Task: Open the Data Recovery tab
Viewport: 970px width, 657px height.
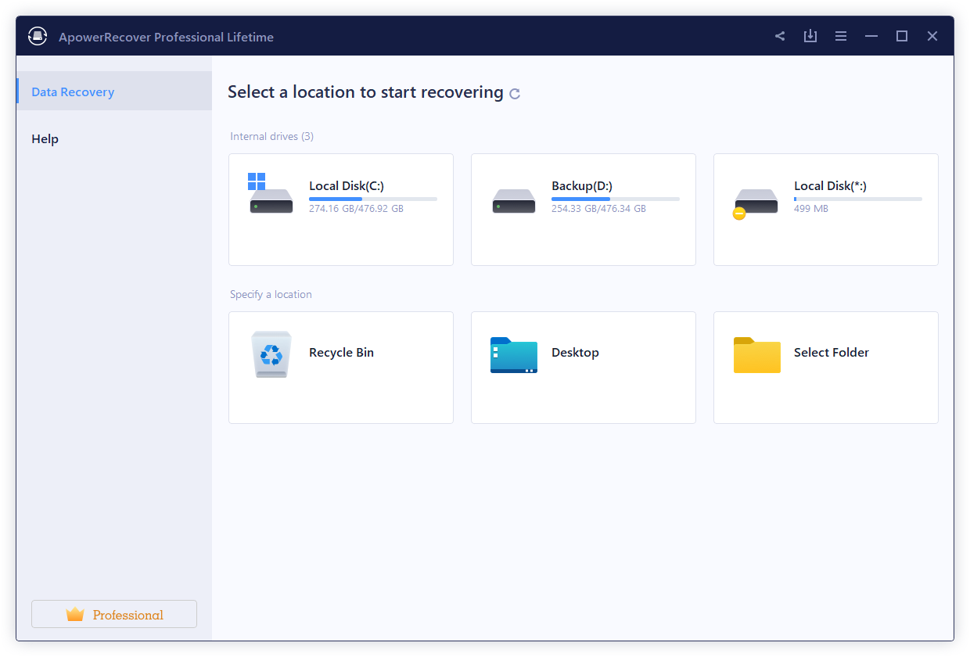Action: click(114, 91)
